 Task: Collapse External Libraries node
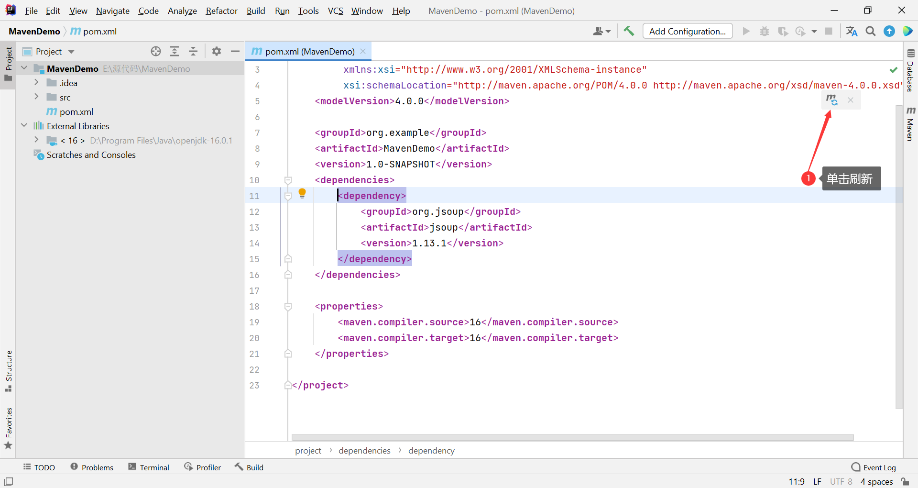pyautogui.click(x=24, y=125)
